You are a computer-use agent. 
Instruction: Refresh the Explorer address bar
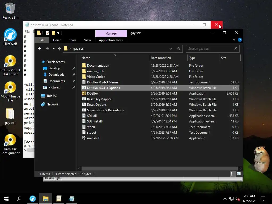click(179, 49)
